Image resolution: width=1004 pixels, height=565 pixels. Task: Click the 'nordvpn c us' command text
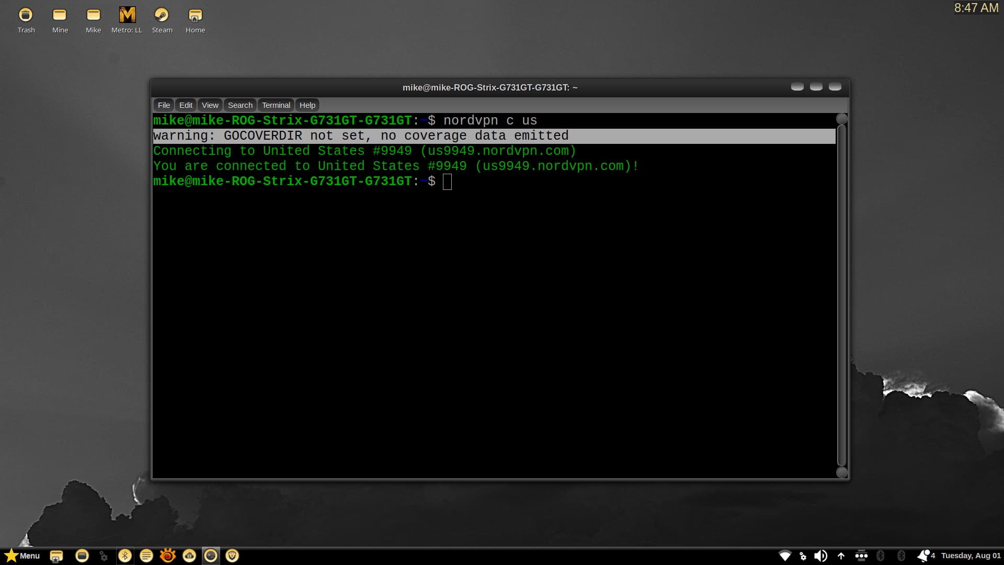click(x=490, y=120)
